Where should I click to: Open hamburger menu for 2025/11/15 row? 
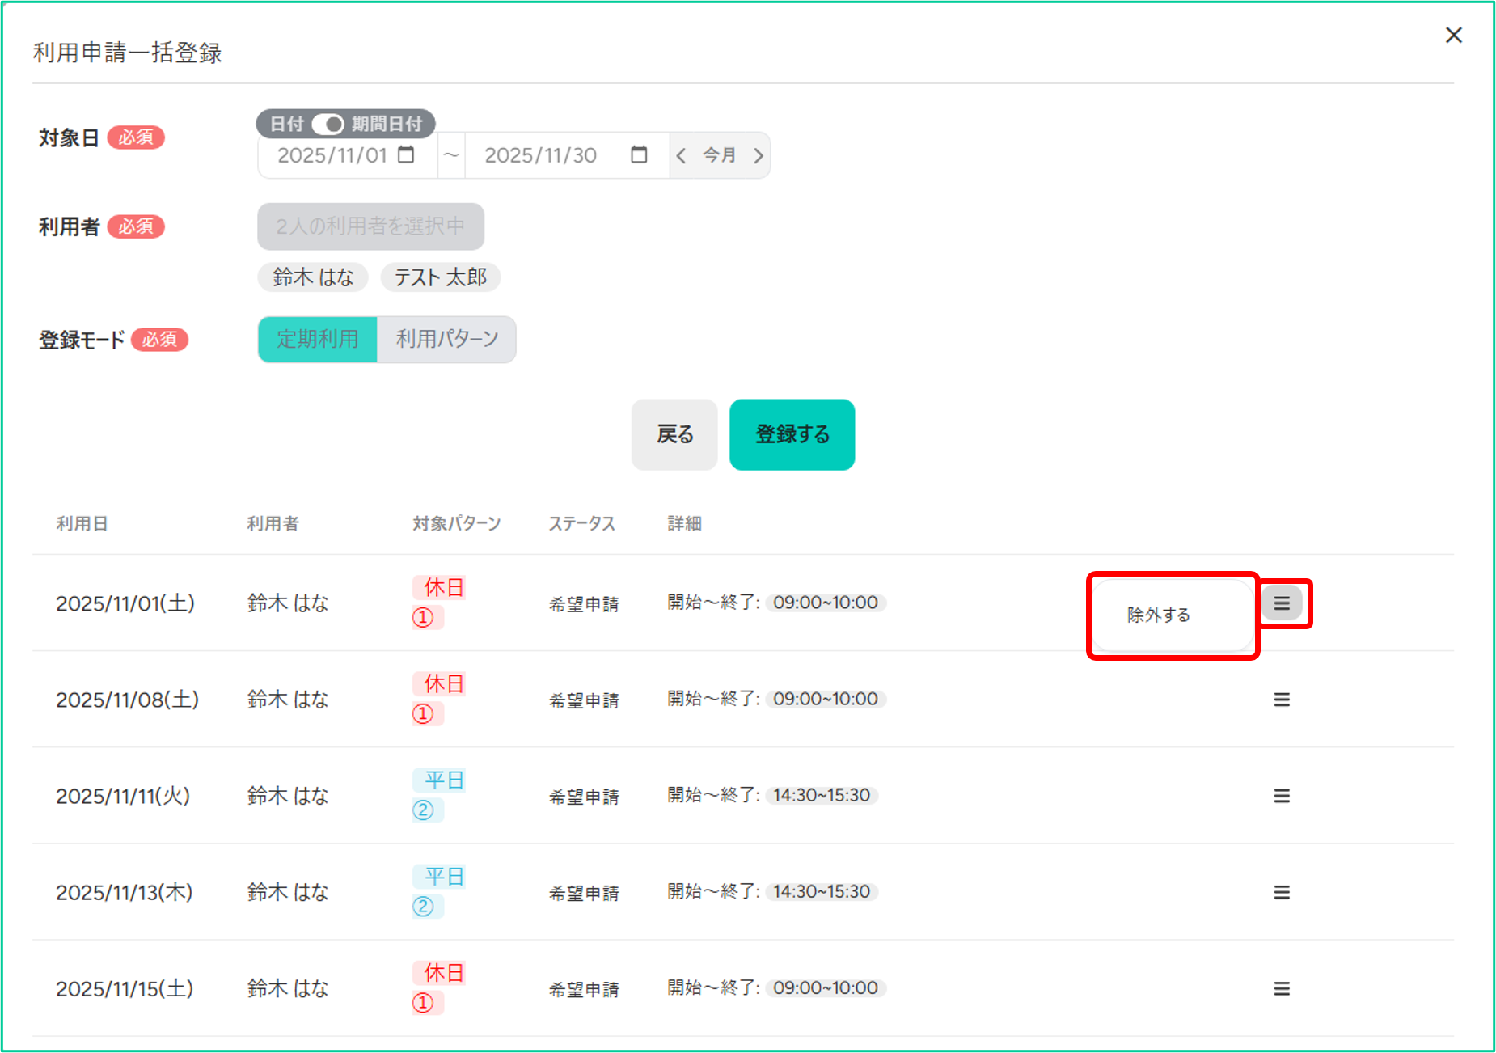pos(1282,988)
